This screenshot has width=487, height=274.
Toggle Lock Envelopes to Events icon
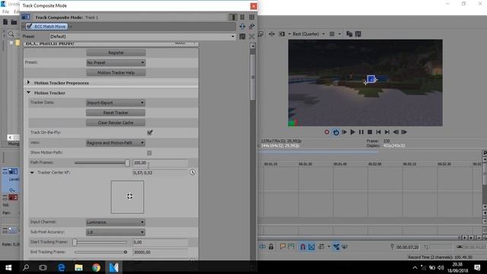tap(336, 247)
